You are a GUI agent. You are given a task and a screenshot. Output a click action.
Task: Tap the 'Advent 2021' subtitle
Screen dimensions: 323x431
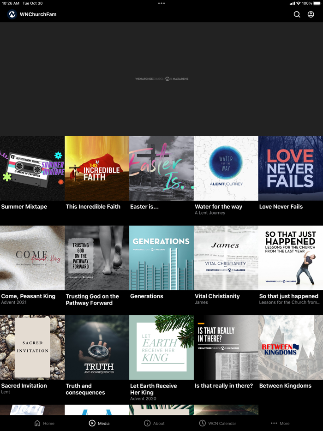click(x=14, y=302)
